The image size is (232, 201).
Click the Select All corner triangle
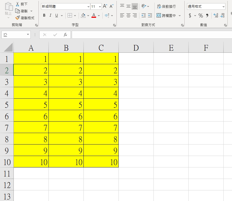(8, 47)
